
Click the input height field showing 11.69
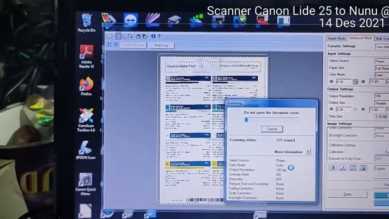click(x=377, y=82)
